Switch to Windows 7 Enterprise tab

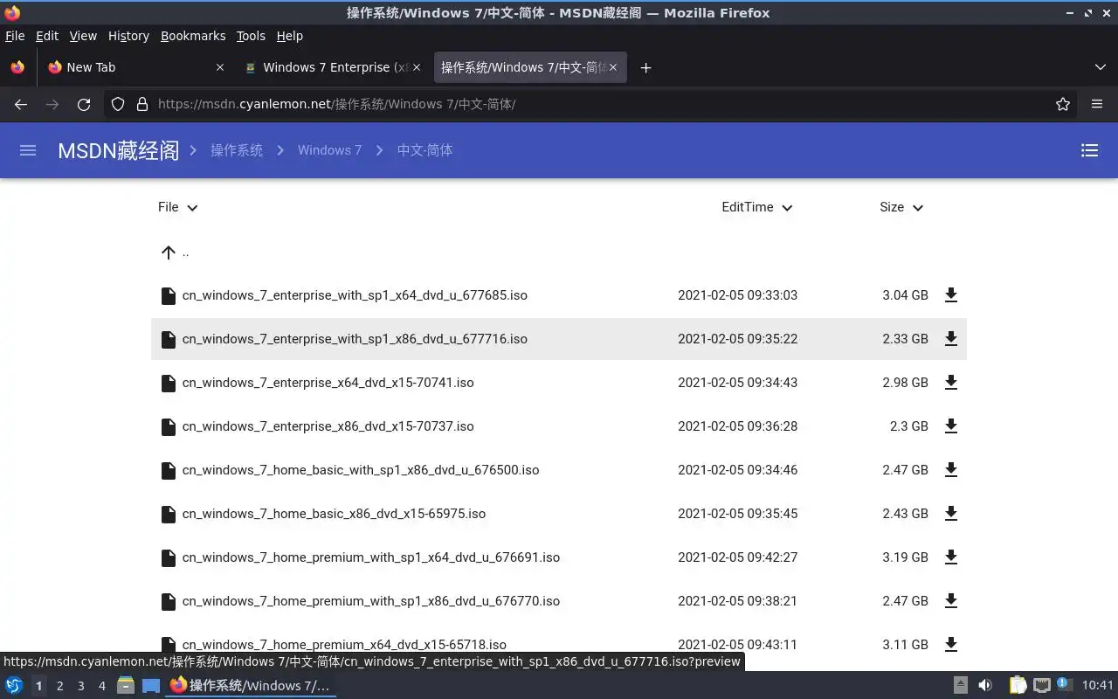tap(332, 67)
